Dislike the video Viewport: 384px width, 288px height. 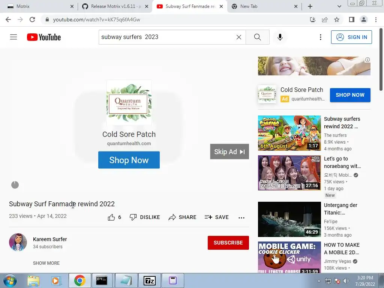[x=145, y=217]
